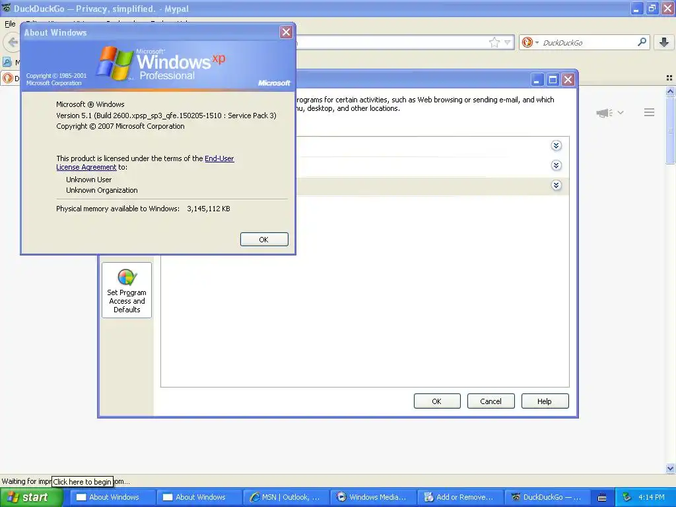Click the Version 5.1 build text
The height and width of the screenshot is (507, 676).
(166, 116)
